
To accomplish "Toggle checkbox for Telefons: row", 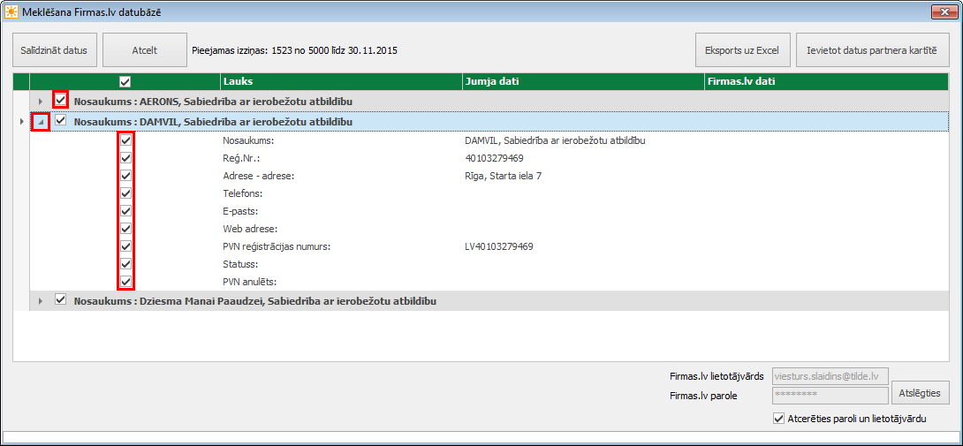I will (125, 193).
